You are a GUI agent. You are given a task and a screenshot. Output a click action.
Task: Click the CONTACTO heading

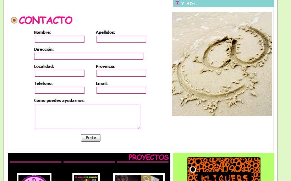(x=45, y=20)
